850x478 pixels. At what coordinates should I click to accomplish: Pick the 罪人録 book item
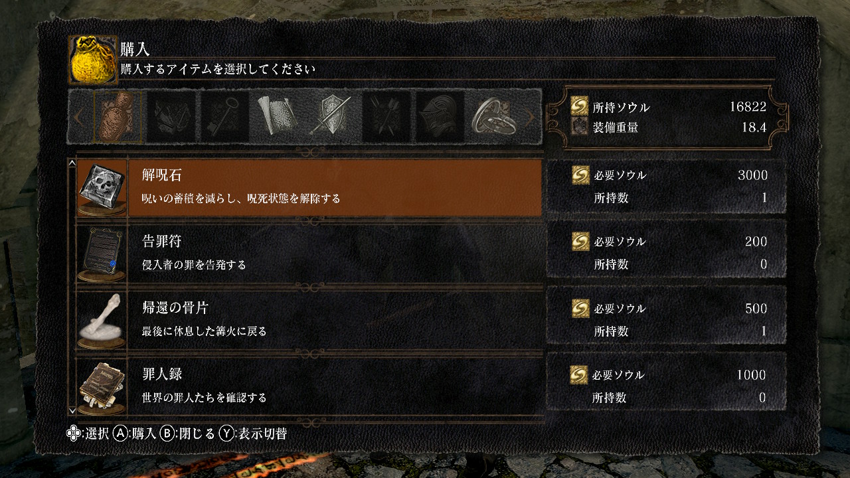pos(101,387)
